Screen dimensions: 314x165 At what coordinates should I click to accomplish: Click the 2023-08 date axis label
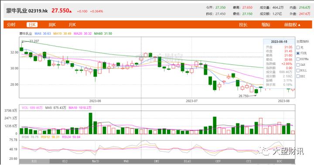click(284, 101)
